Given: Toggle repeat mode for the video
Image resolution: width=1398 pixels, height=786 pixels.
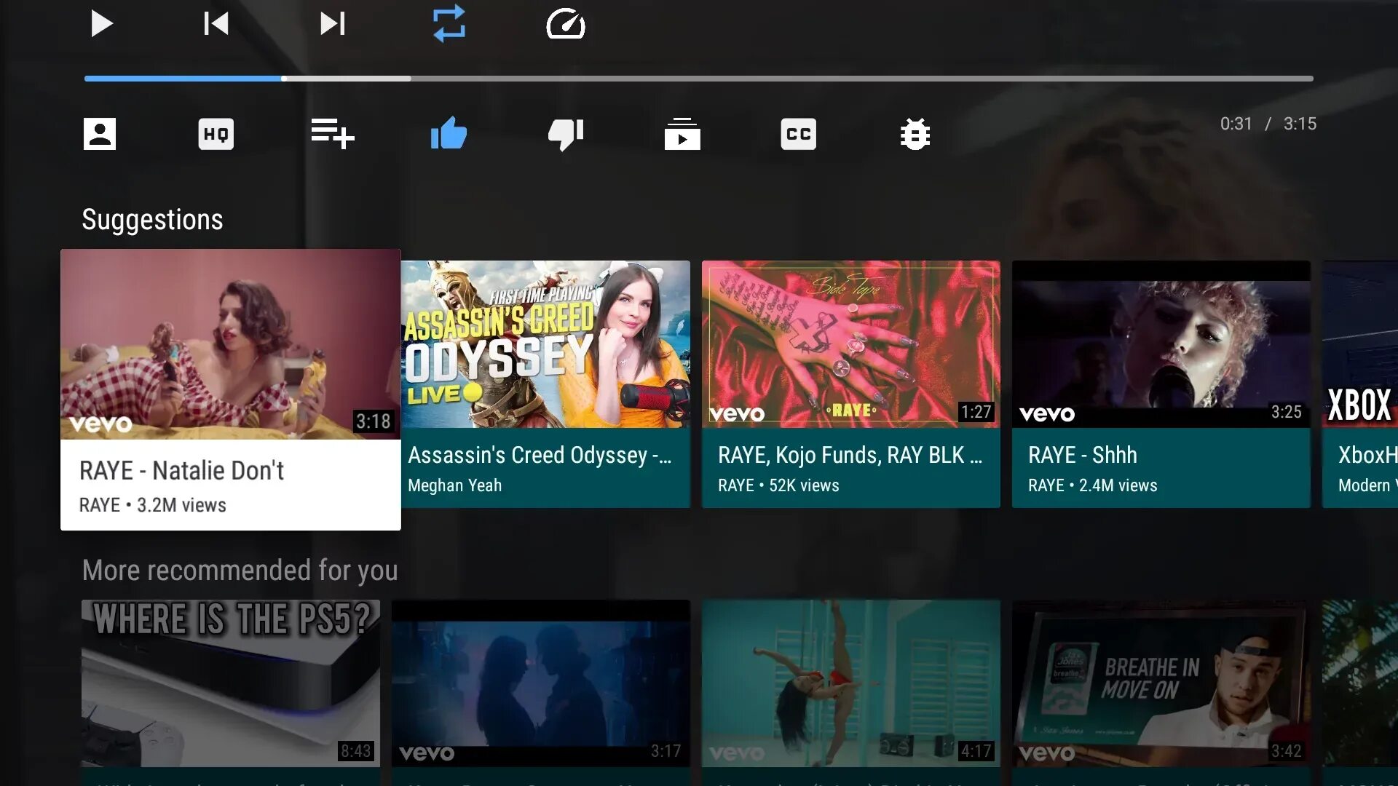Looking at the screenshot, I should tap(449, 24).
